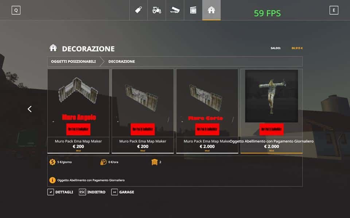Viewport: 350px width, 218px height.
Task: Click the Garage button
Action: (x=123, y=192)
